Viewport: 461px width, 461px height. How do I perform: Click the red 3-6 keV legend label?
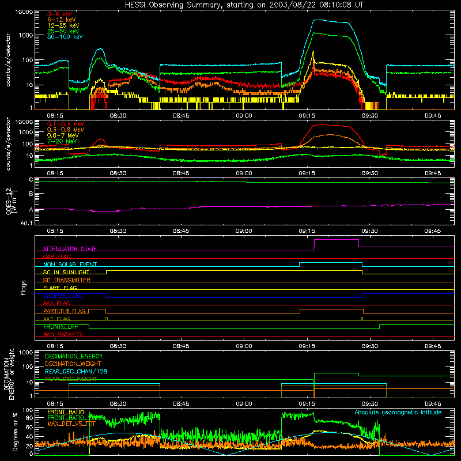pyautogui.click(x=59, y=14)
